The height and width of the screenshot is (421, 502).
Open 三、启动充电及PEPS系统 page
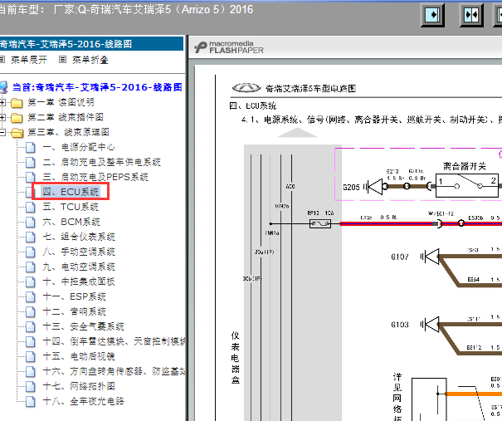(95, 177)
